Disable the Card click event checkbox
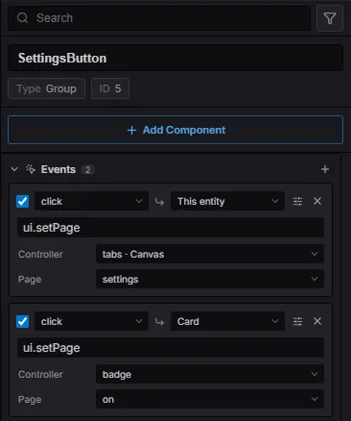Viewport: 351px width, 421px height. pyautogui.click(x=23, y=321)
